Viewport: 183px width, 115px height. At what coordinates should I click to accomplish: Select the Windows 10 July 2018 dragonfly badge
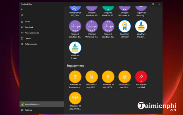point(75,98)
